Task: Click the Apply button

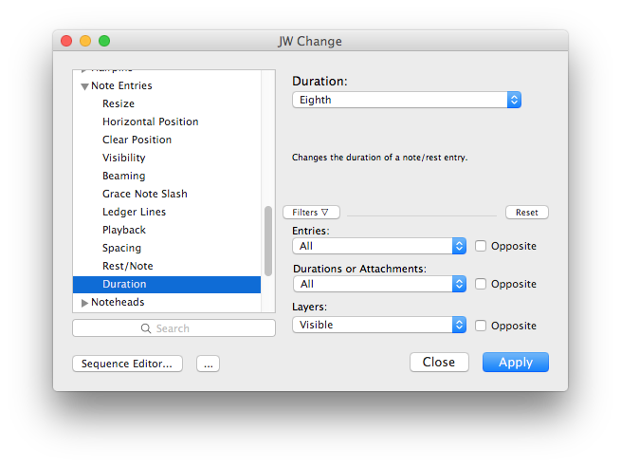Action: click(515, 362)
